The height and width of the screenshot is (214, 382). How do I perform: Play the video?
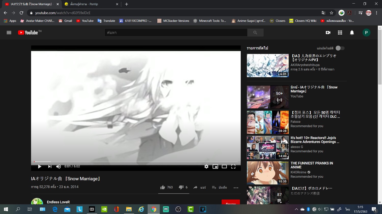(x=39, y=167)
